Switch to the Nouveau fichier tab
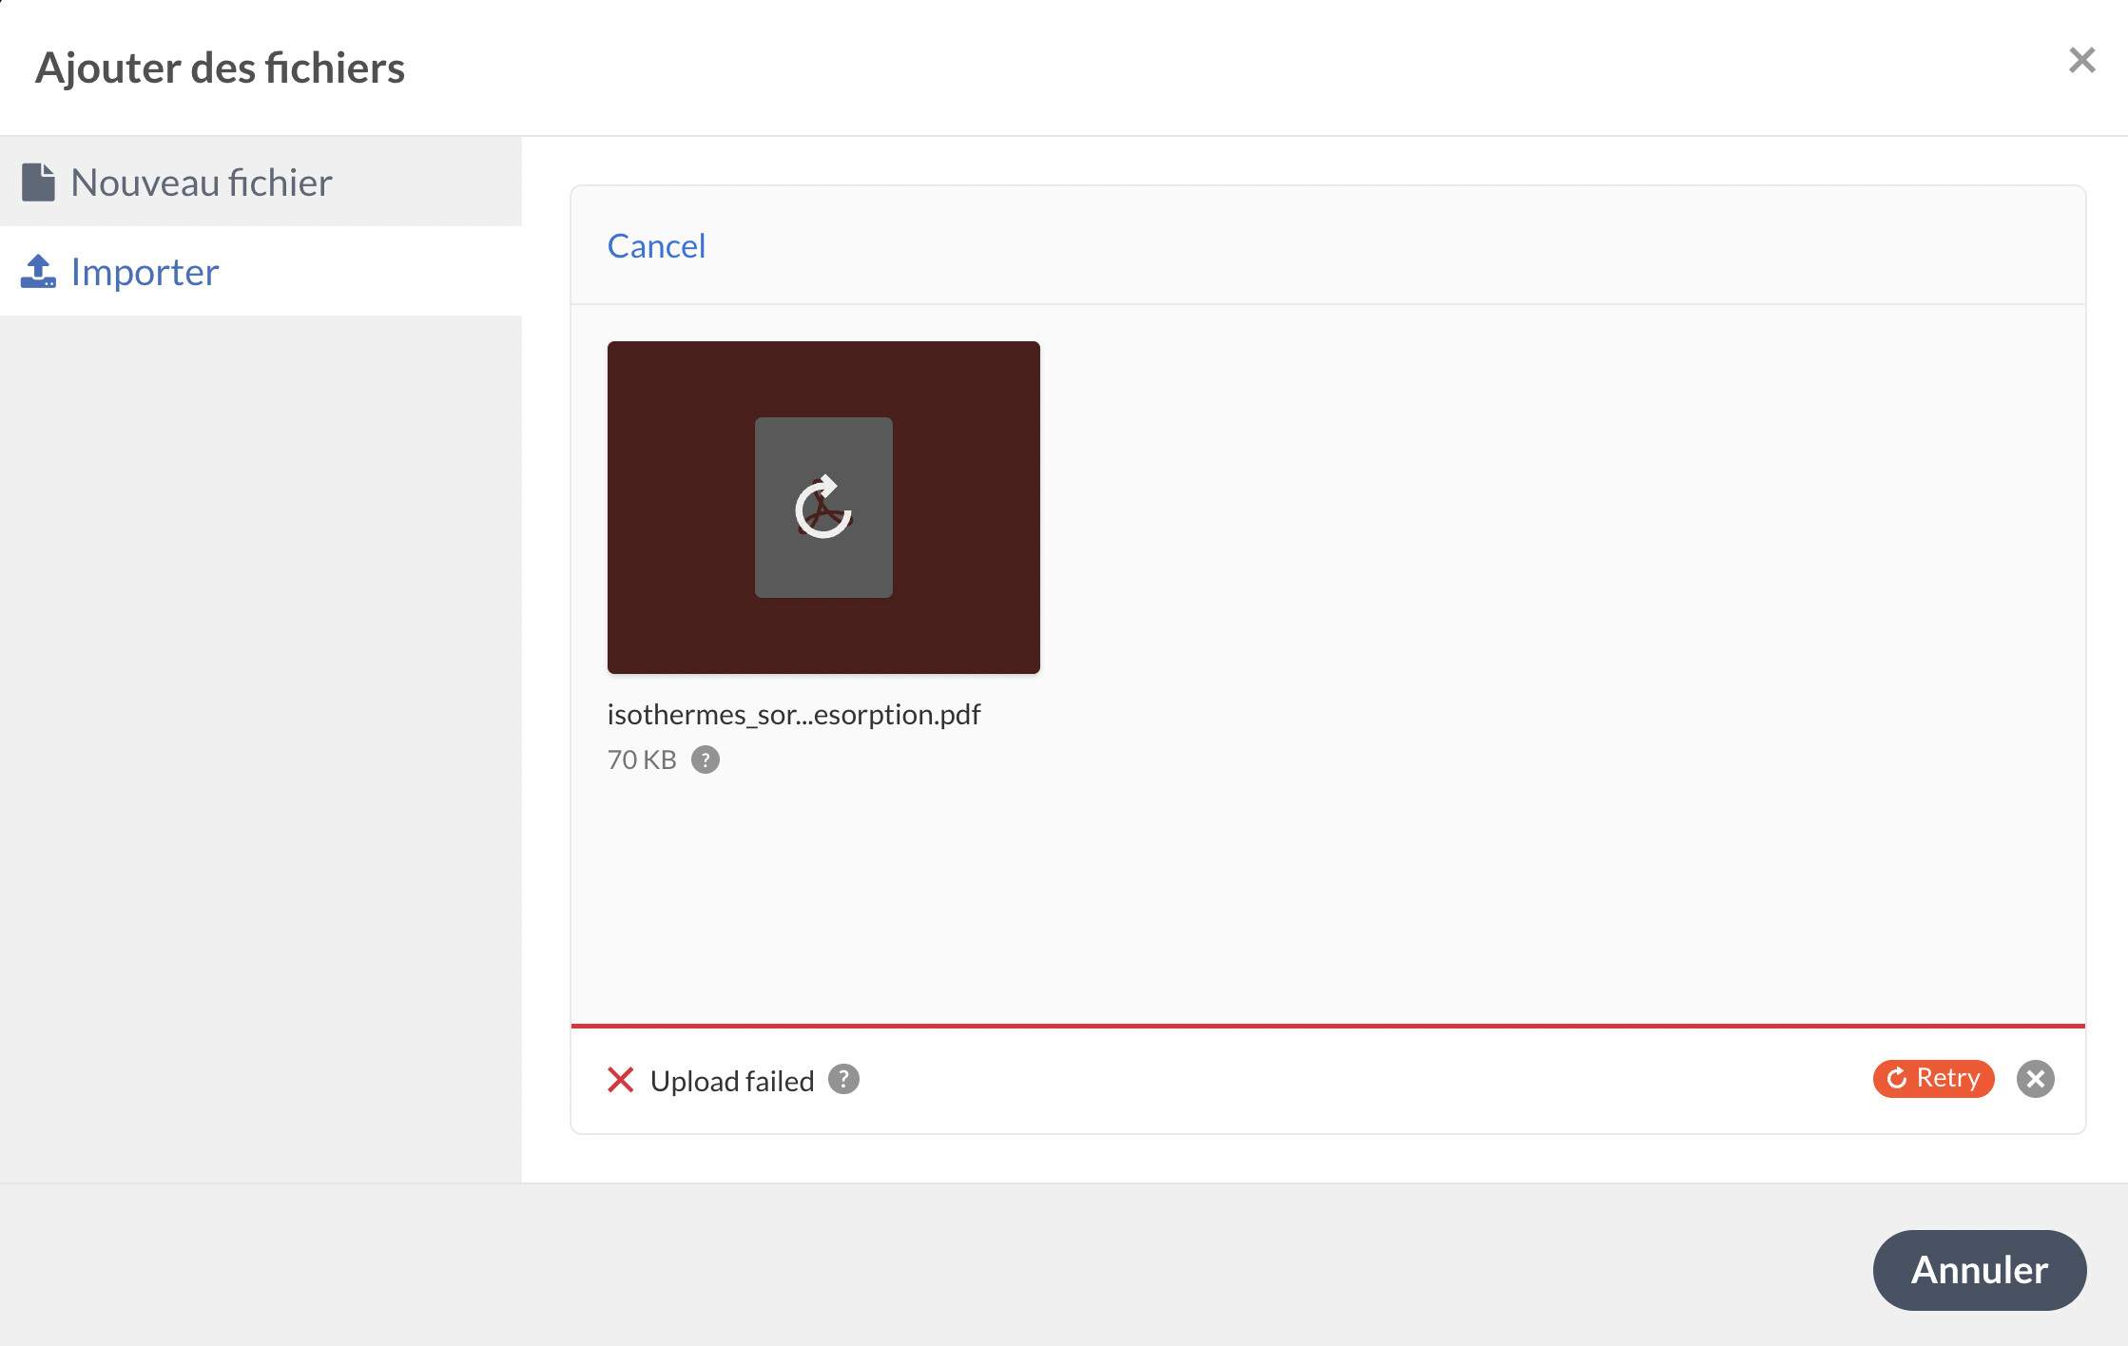 coord(202,183)
